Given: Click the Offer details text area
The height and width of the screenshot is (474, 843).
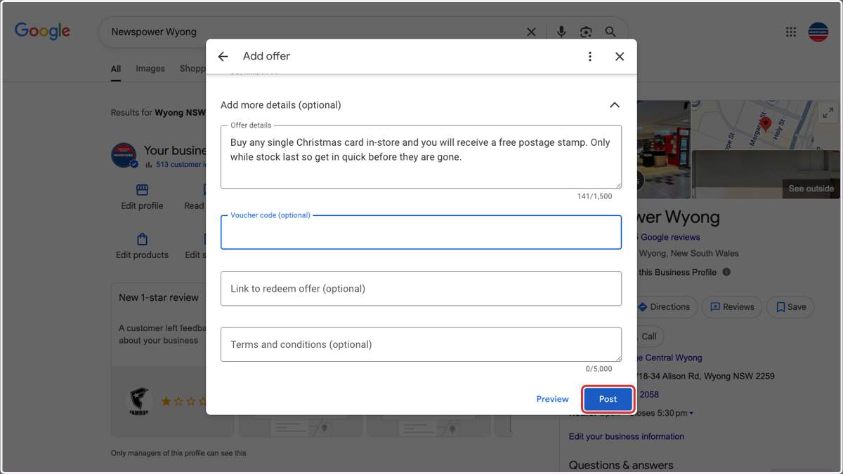Looking at the screenshot, I should (421, 157).
